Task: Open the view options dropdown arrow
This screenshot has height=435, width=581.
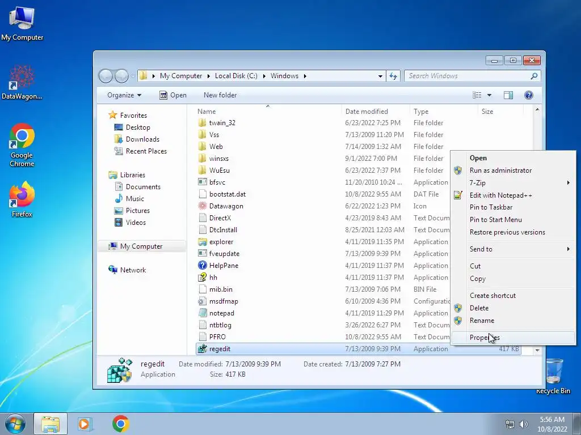Action: (x=489, y=95)
